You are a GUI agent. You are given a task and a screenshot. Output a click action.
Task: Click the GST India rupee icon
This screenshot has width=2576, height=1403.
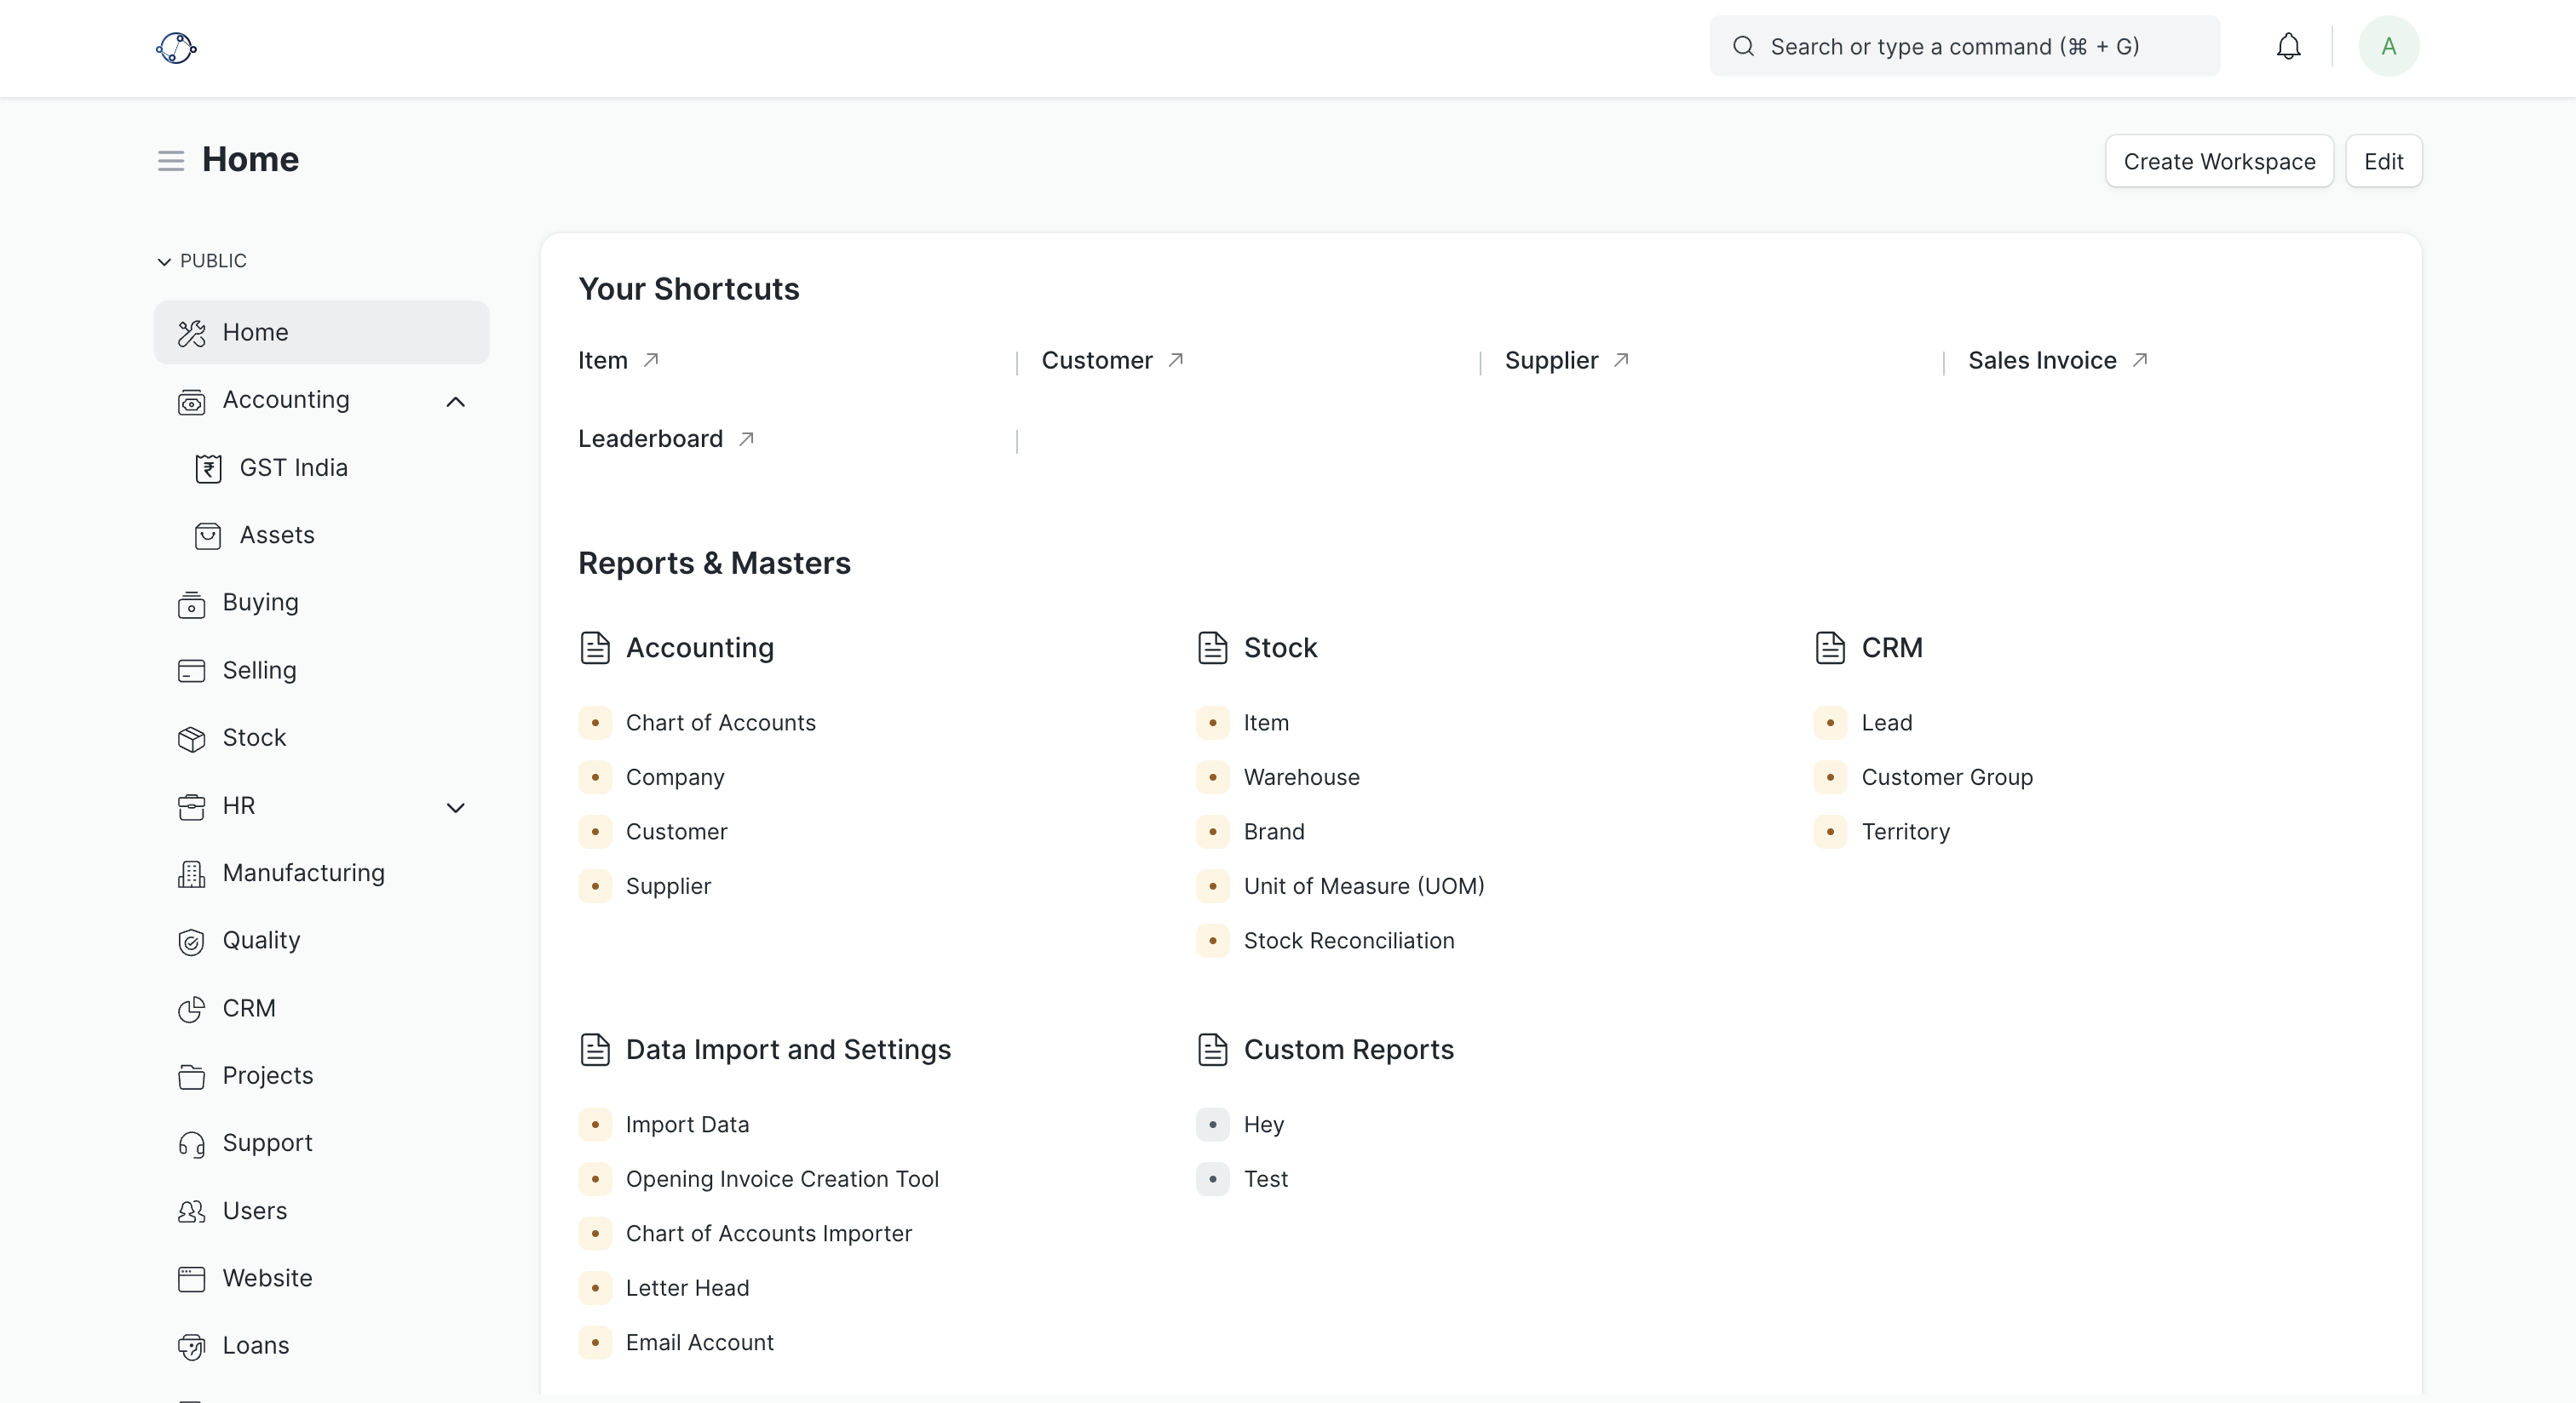[208, 467]
